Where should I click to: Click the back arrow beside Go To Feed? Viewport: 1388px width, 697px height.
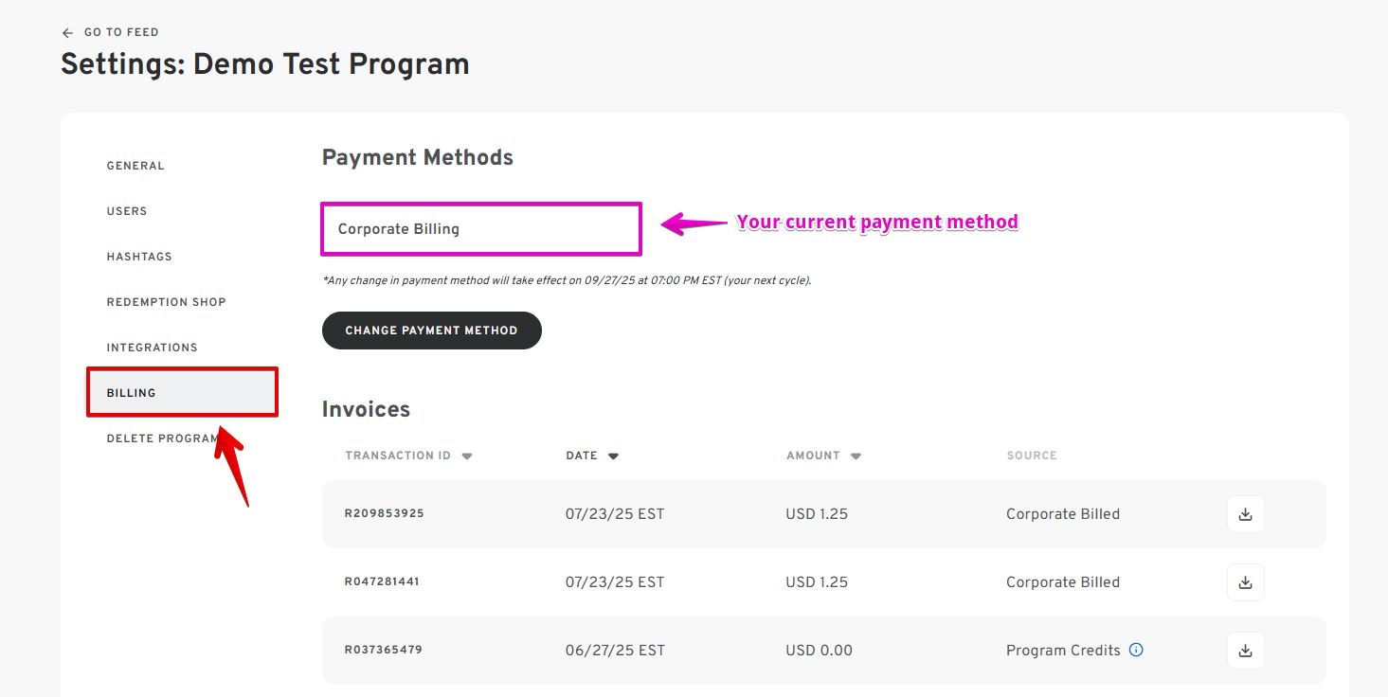pyautogui.click(x=67, y=33)
